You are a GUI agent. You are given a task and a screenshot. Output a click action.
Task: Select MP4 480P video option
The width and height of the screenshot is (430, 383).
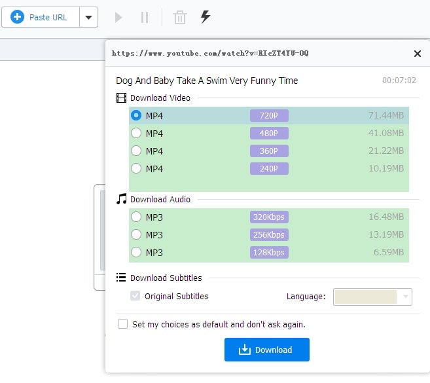click(x=136, y=134)
